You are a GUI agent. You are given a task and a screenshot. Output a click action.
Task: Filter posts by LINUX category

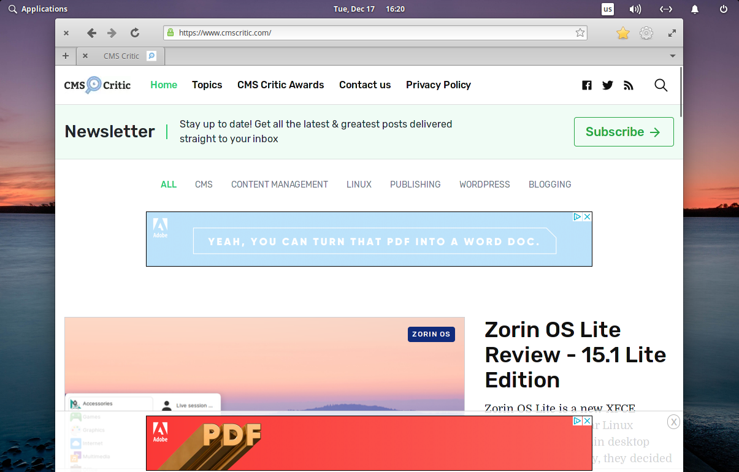[359, 185]
